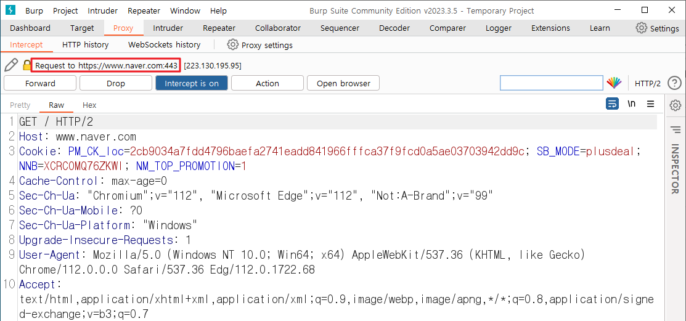Open the Action menu button
This screenshot has width=686, height=321.
[x=267, y=83]
